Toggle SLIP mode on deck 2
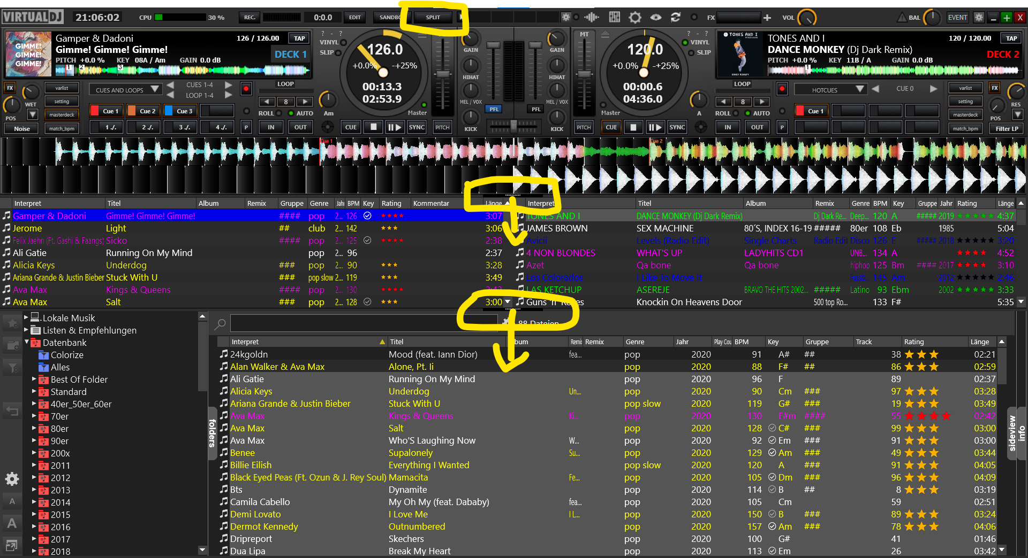1028x558 pixels. (x=691, y=53)
